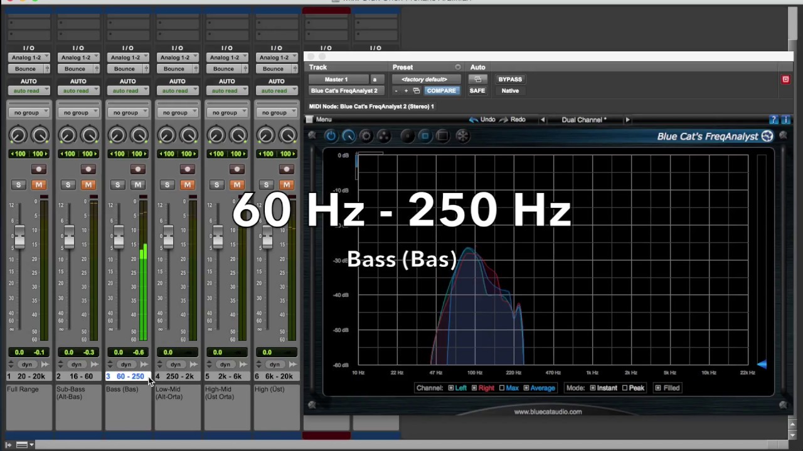The width and height of the screenshot is (803, 451).
Task: Open the FreqAnalyst info icon
Action: pos(785,120)
